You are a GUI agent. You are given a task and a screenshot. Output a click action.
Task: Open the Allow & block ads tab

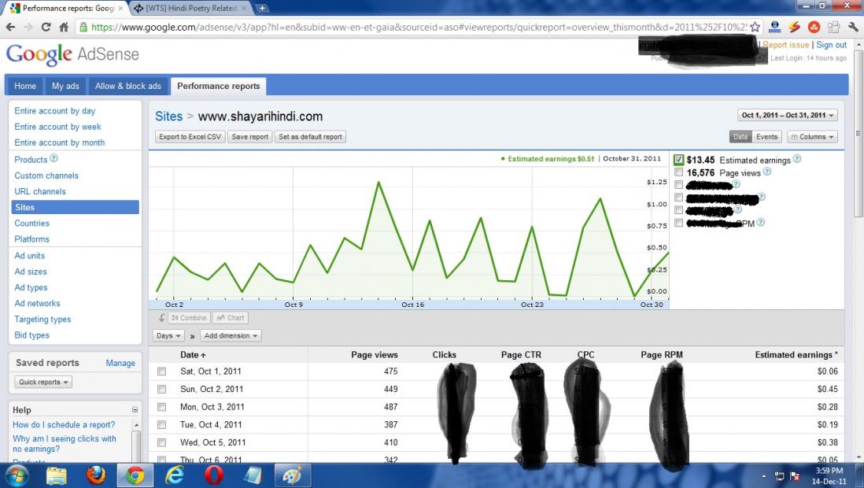(x=127, y=86)
